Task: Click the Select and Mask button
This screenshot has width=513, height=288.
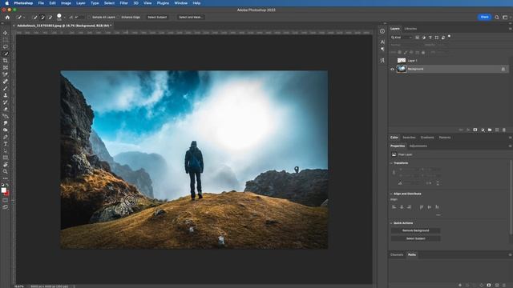Action: tap(191, 18)
